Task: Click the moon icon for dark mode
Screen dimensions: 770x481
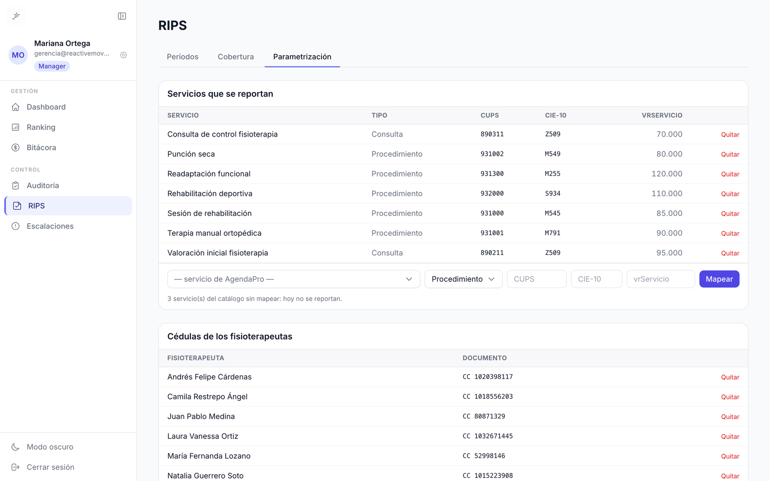Action: (x=15, y=447)
